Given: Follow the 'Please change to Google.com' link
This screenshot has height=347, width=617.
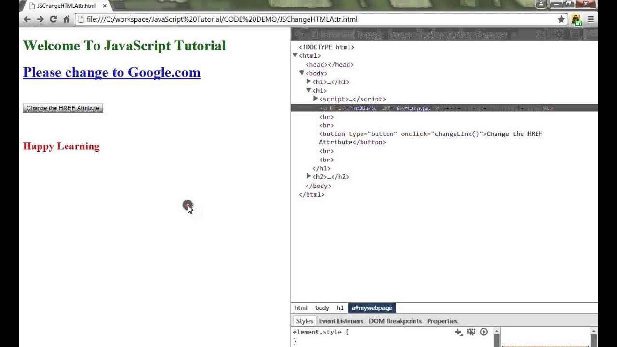Looking at the screenshot, I should click(112, 72).
